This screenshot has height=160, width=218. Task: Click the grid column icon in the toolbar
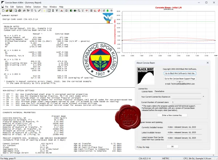point(91,11)
